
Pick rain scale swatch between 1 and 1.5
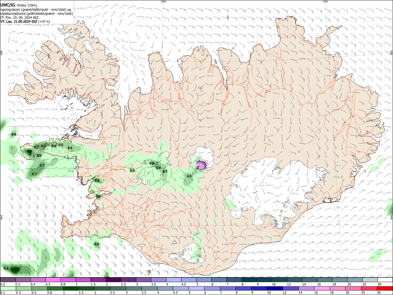tap(71, 288)
